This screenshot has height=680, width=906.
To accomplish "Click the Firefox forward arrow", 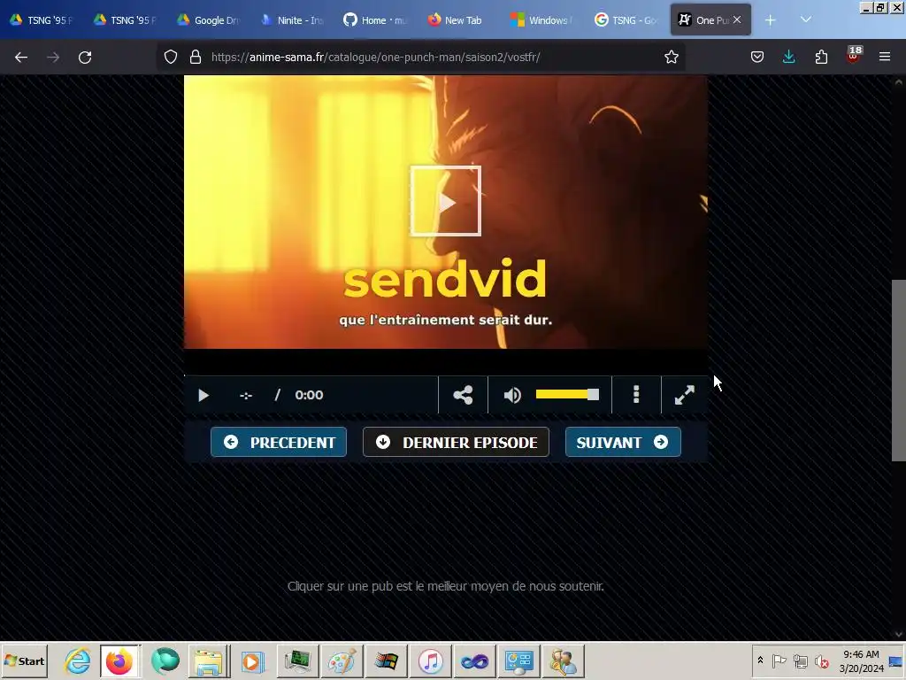I will 53,58.
